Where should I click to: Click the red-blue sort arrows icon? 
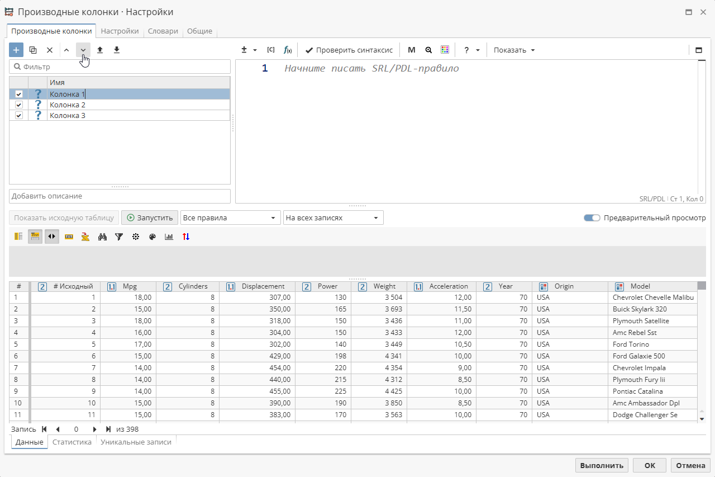pos(186,237)
